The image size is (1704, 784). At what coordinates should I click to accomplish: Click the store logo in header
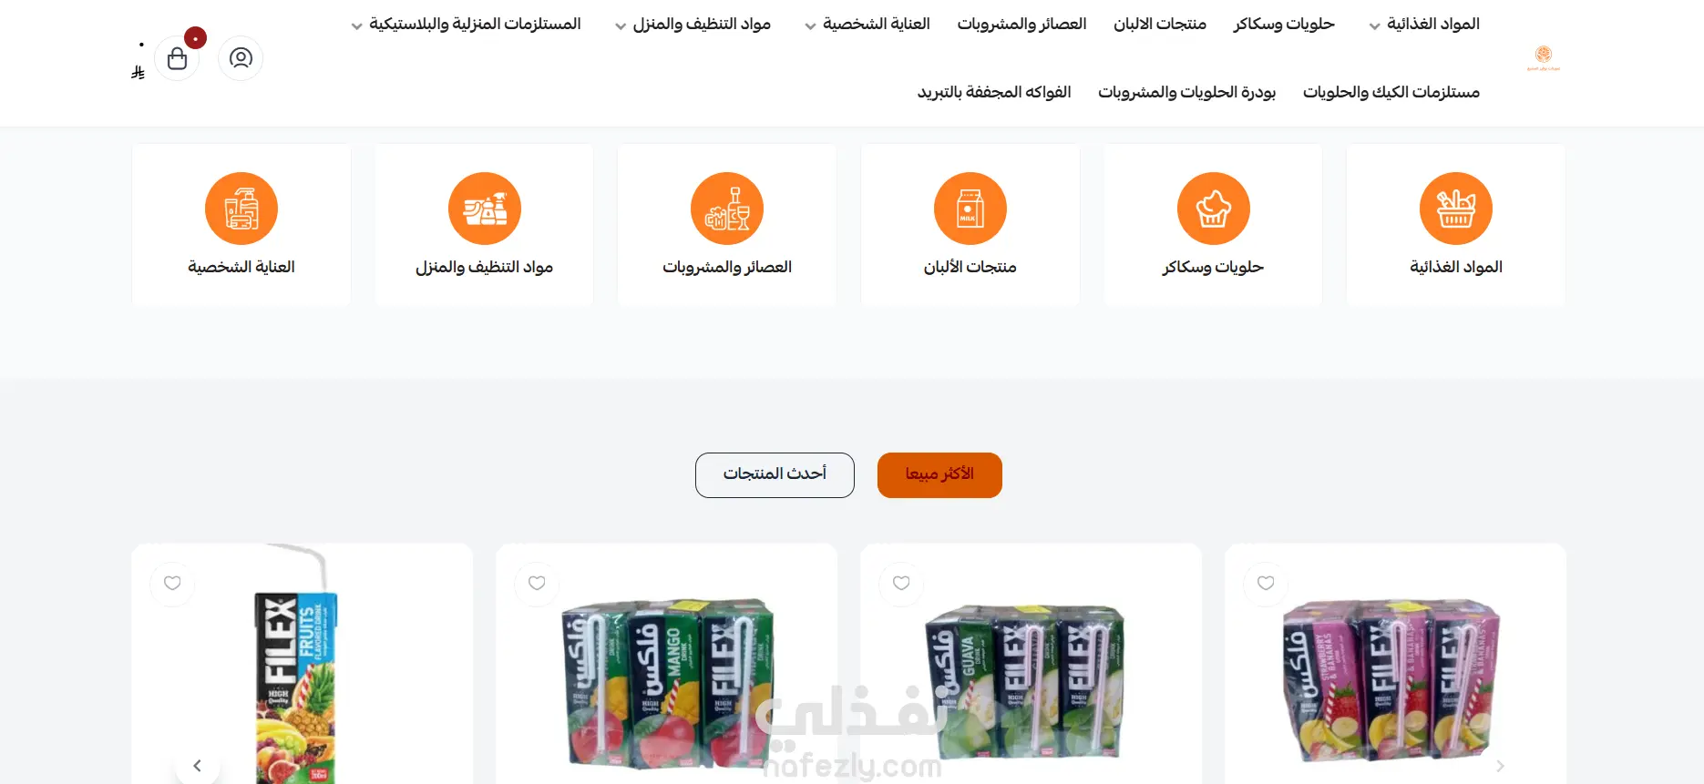tap(1543, 58)
